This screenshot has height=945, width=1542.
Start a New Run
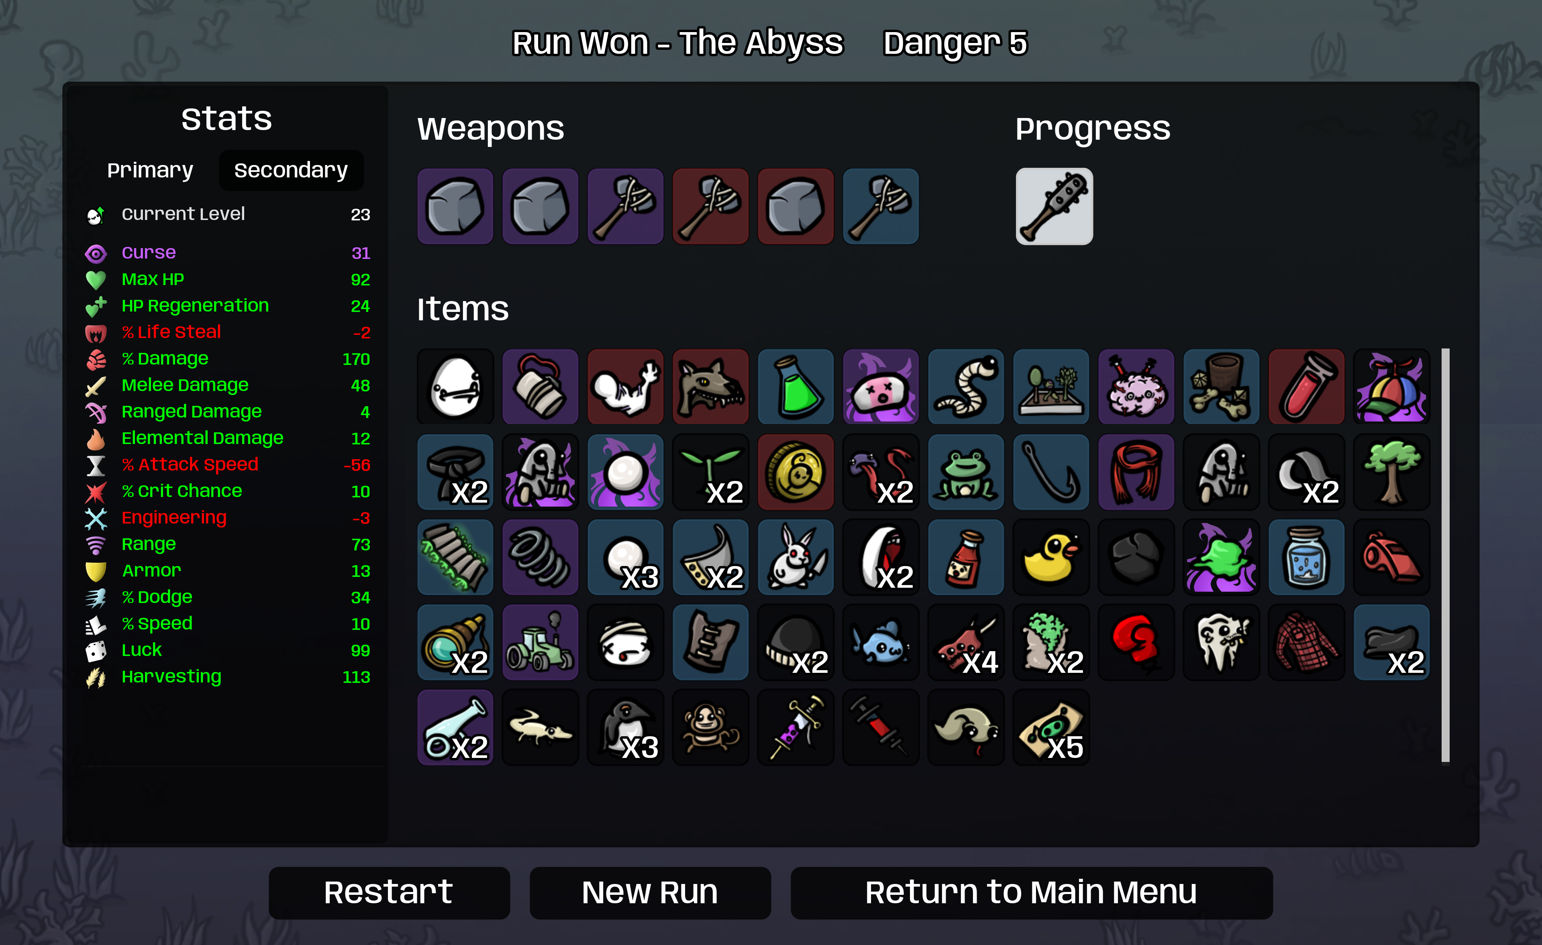650,892
